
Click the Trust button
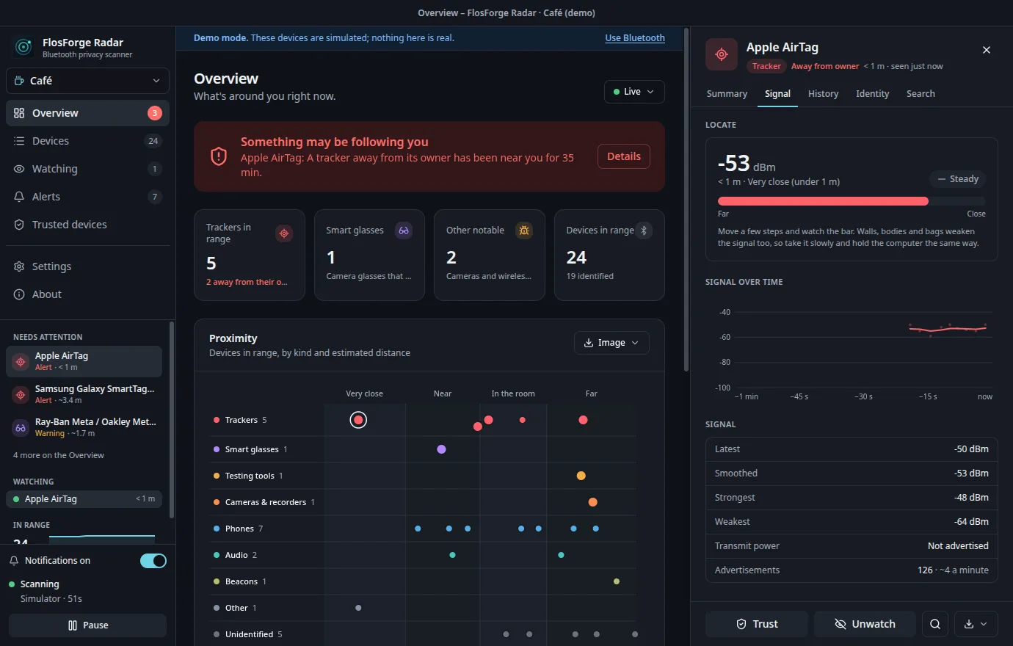pos(757,624)
